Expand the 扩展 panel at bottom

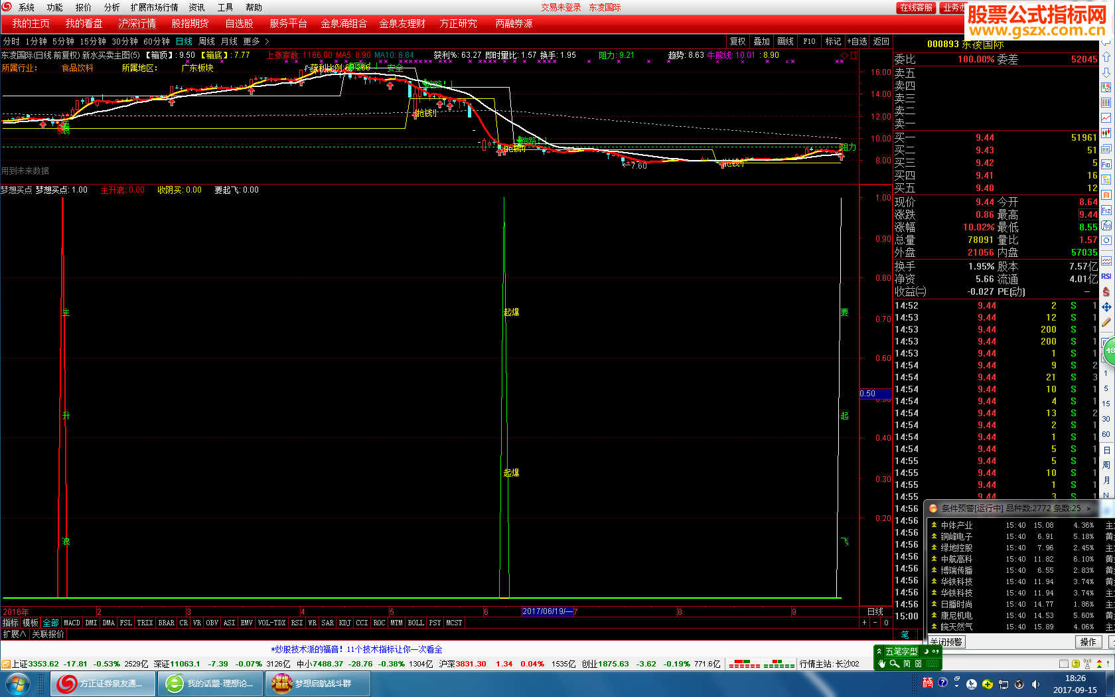tap(14, 634)
